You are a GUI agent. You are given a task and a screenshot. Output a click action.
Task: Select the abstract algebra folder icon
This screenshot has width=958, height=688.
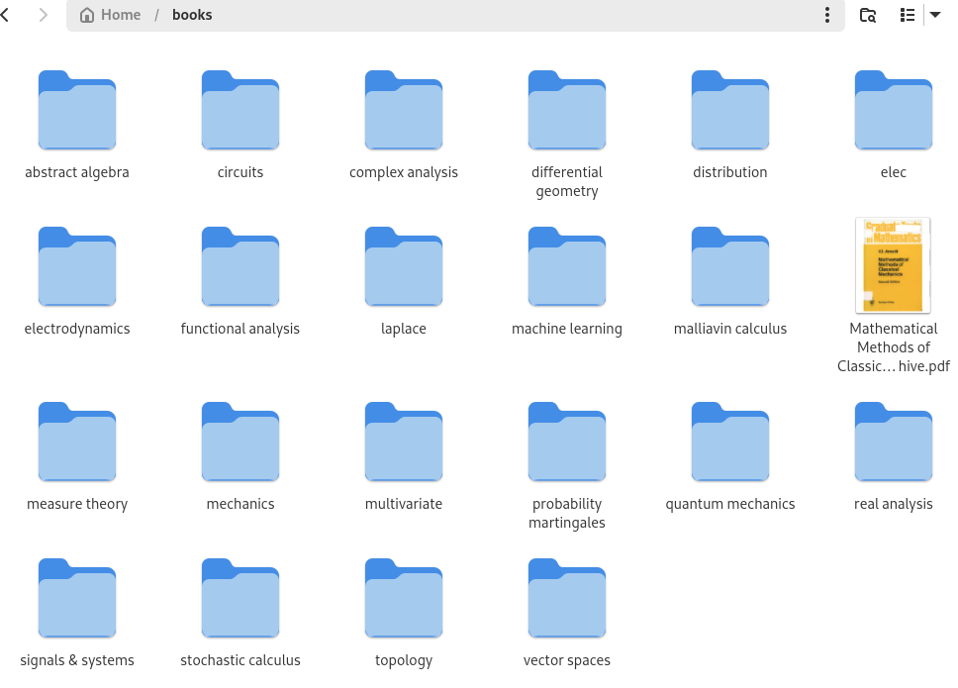click(x=77, y=110)
